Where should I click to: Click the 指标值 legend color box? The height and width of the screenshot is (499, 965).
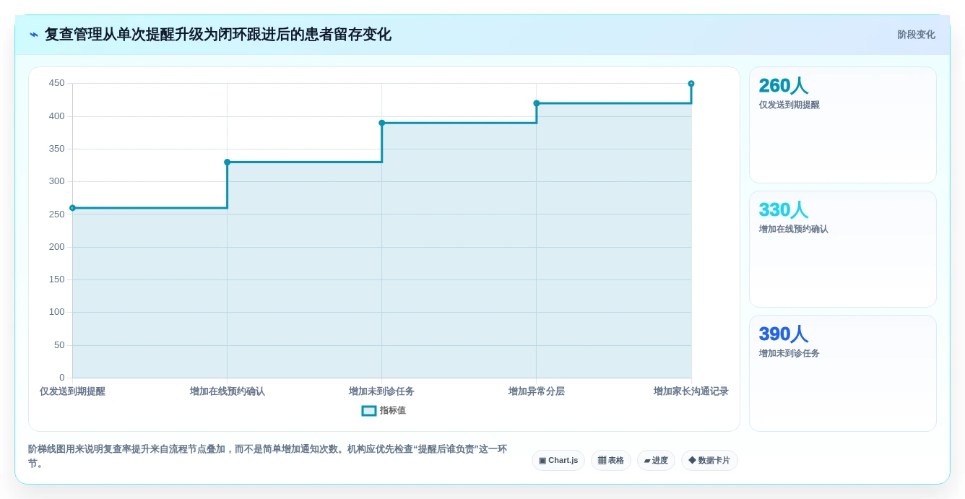coord(369,410)
